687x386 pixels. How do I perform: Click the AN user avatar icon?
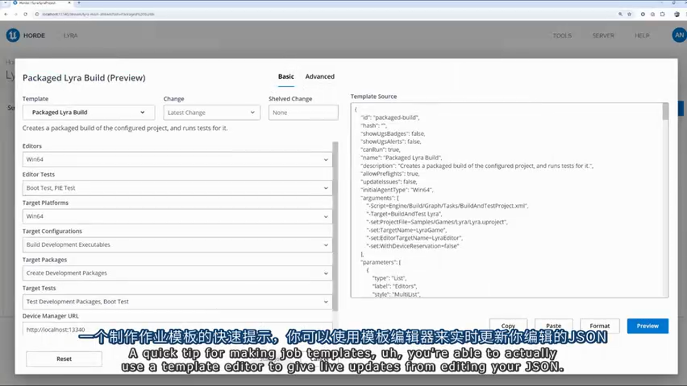click(679, 35)
